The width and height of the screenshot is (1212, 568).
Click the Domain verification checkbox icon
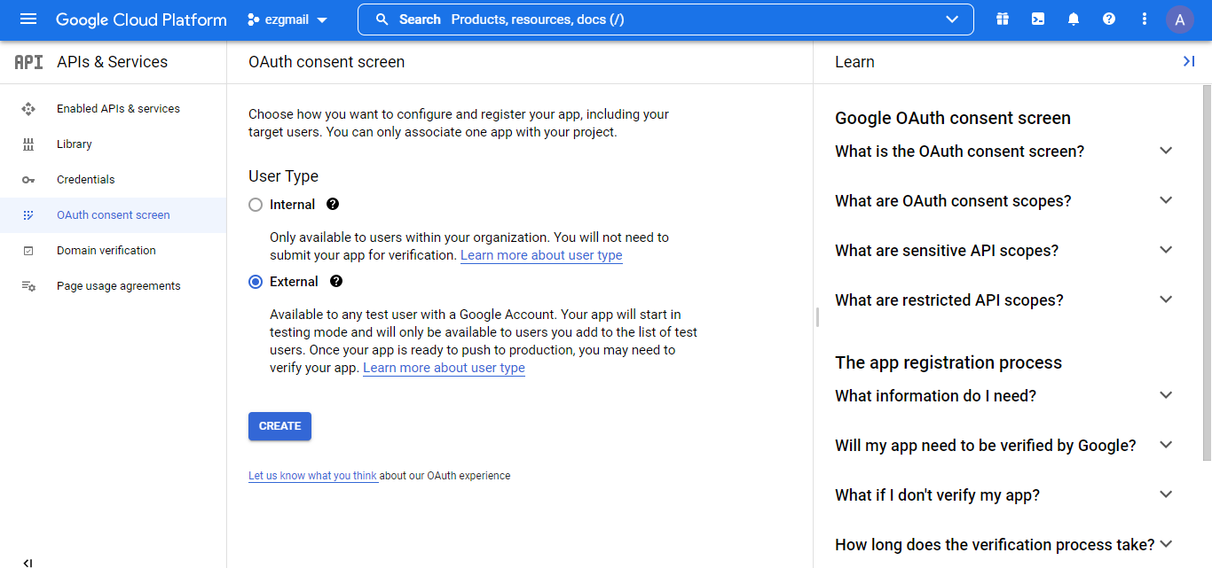[28, 251]
